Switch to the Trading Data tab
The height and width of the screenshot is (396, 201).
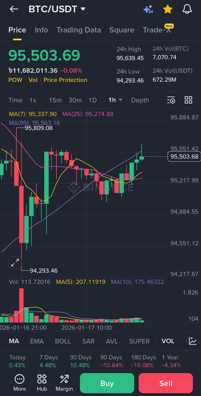(79, 30)
